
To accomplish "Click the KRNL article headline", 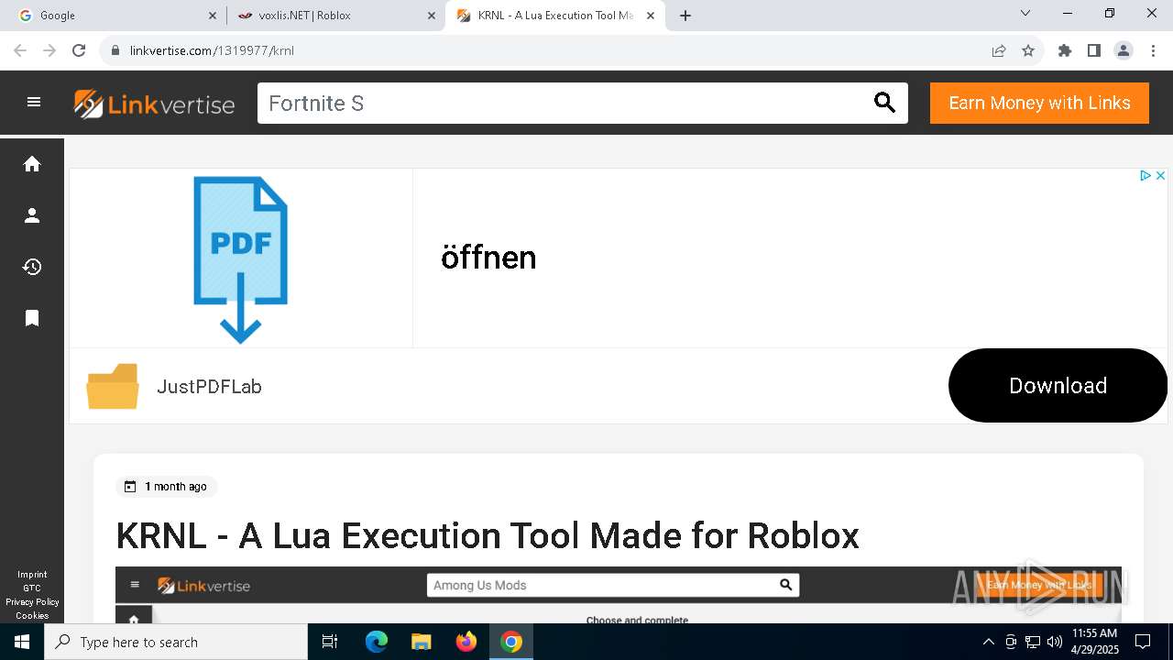I will pos(488,535).
